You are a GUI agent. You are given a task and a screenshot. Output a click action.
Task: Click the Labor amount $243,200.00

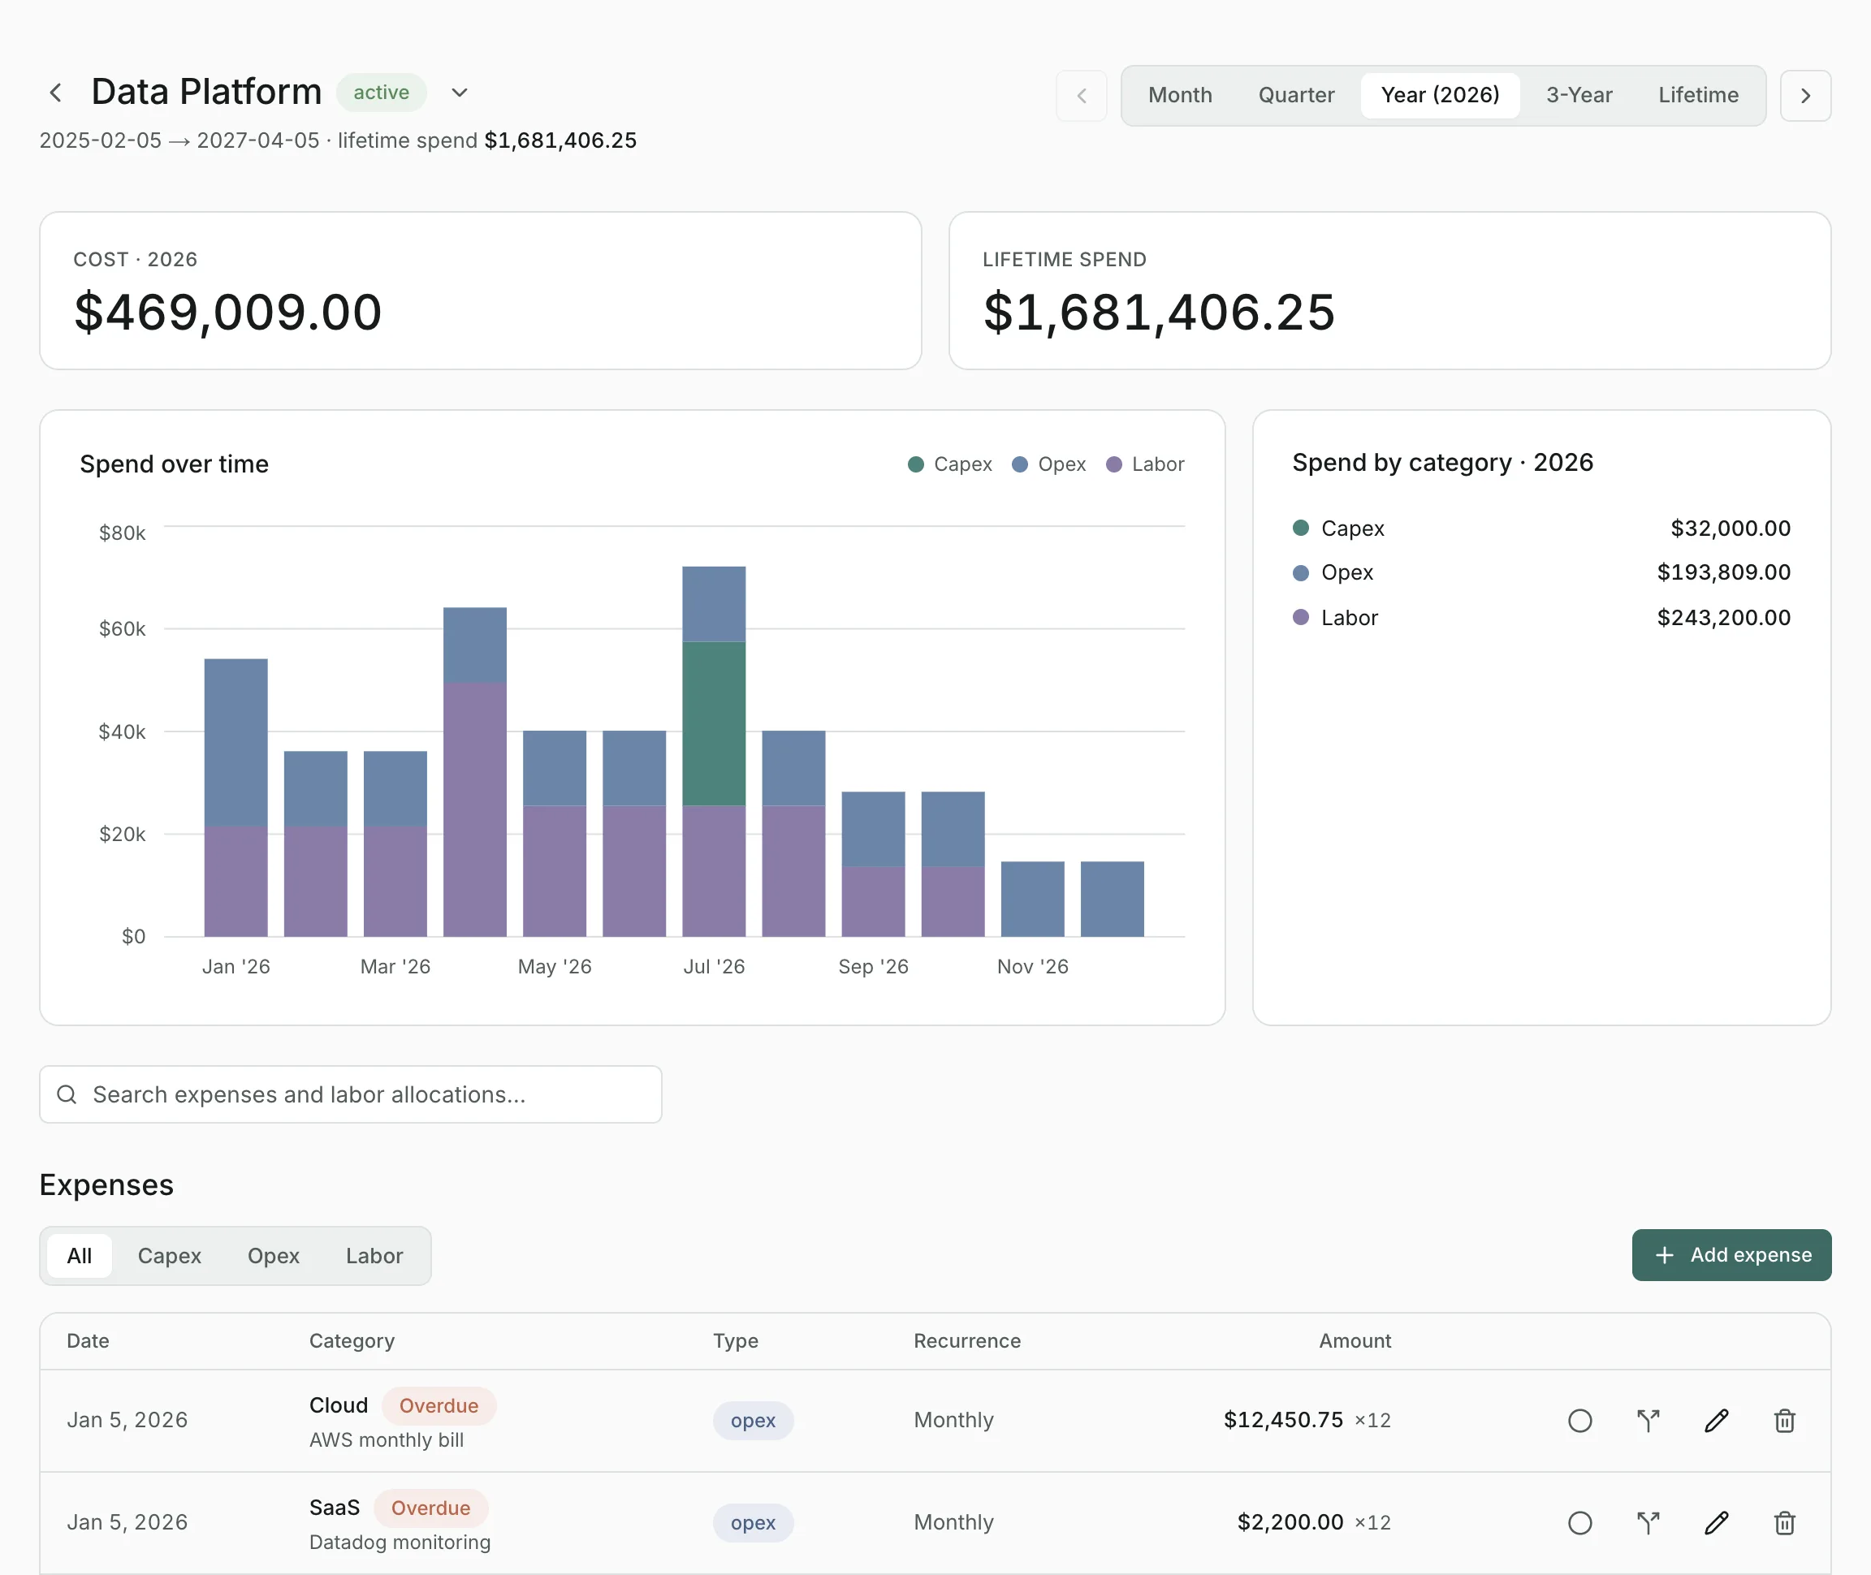1724,618
